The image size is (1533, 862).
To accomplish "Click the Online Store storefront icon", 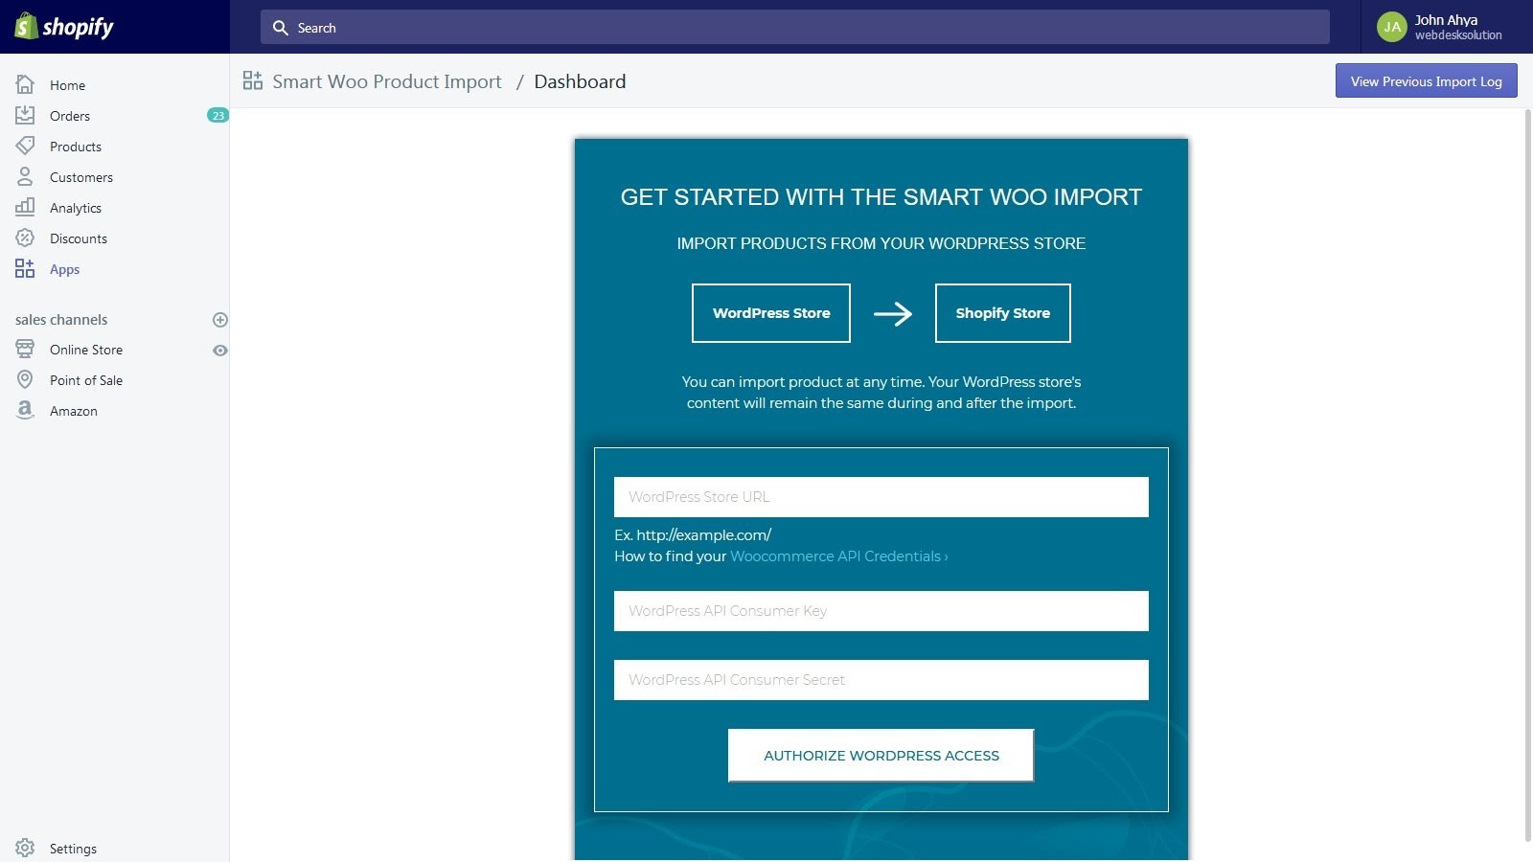I will (25, 349).
